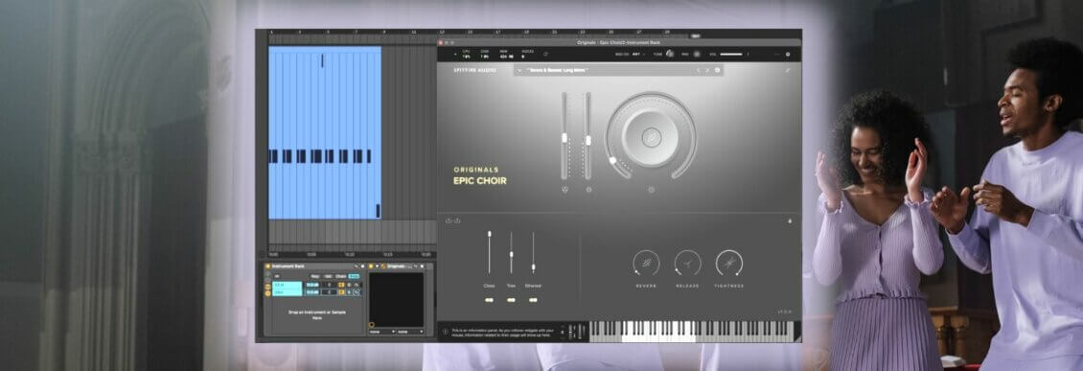Toggle the Originals device activator
This screenshot has width=1083, height=371.
click(x=371, y=266)
